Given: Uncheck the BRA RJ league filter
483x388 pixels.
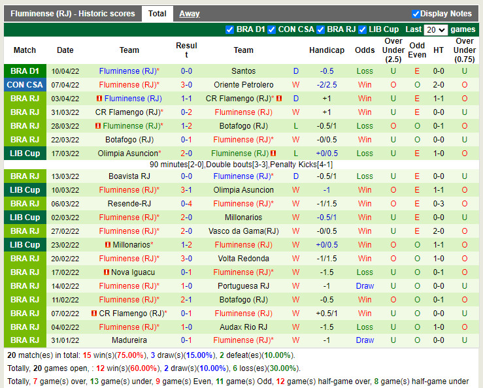Looking at the screenshot, I should (x=320, y=29).
